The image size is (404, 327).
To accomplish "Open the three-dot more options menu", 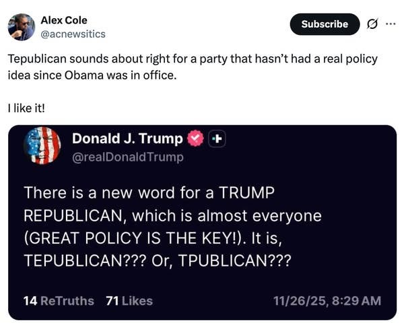I will pyautogui.click(x=391, y=24).
